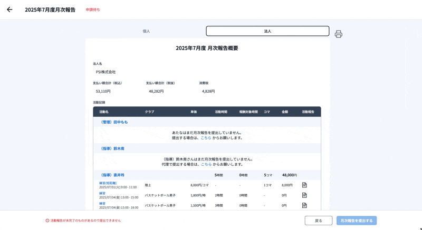Switch to the 個人 tab
This screenshot has height=230, width=422.
(x=146, y=31)
